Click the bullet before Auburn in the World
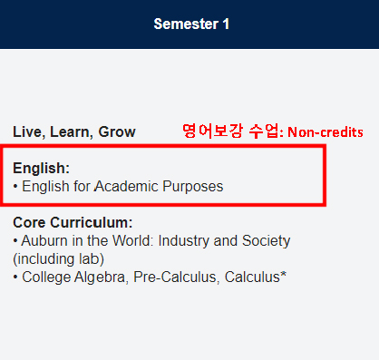This screenshot has height=360, width=379. [15, 241]
